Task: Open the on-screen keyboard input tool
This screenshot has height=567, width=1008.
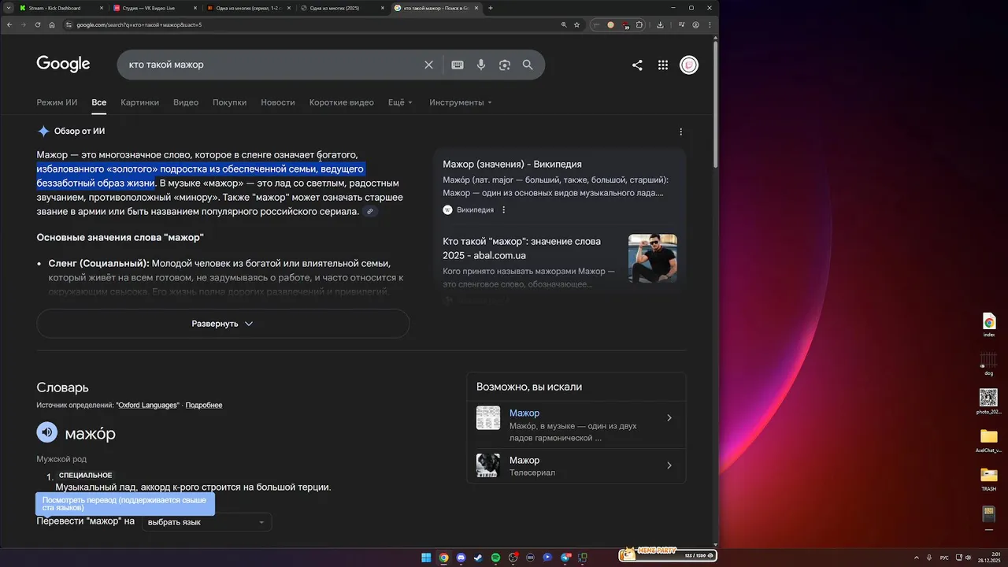Action: [458, 65]
